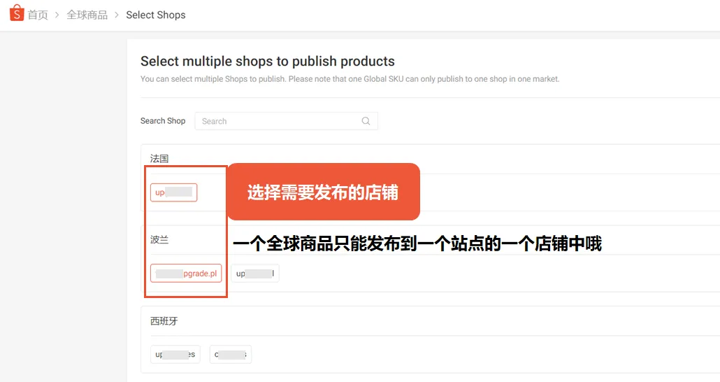Click the Shopee logo icon
The height and width of the screenshot is (382, 720).
(x=17, y=13)
